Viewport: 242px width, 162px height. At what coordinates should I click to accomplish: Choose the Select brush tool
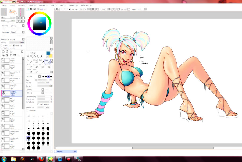(x=41, y=66)
